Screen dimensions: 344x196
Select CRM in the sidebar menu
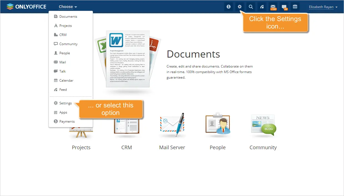[62, 35]
